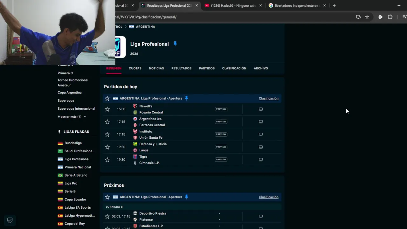Close the Resultados Liga Profesional tab
407x229 pixels.
197,5
